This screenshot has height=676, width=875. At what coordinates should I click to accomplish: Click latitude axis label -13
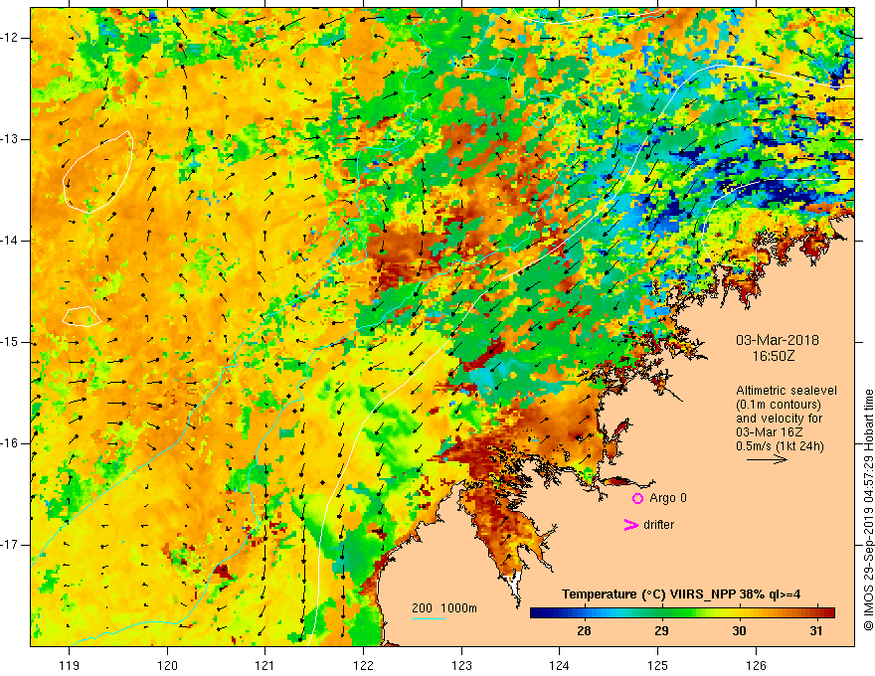[10, 139]
